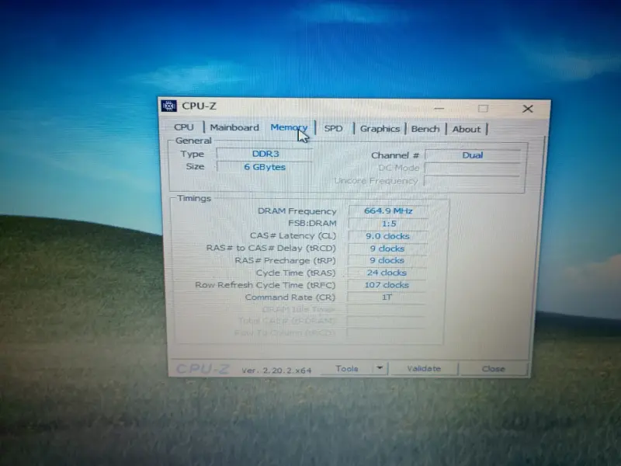Click the empty DC Mode field

tap(473, 169)
